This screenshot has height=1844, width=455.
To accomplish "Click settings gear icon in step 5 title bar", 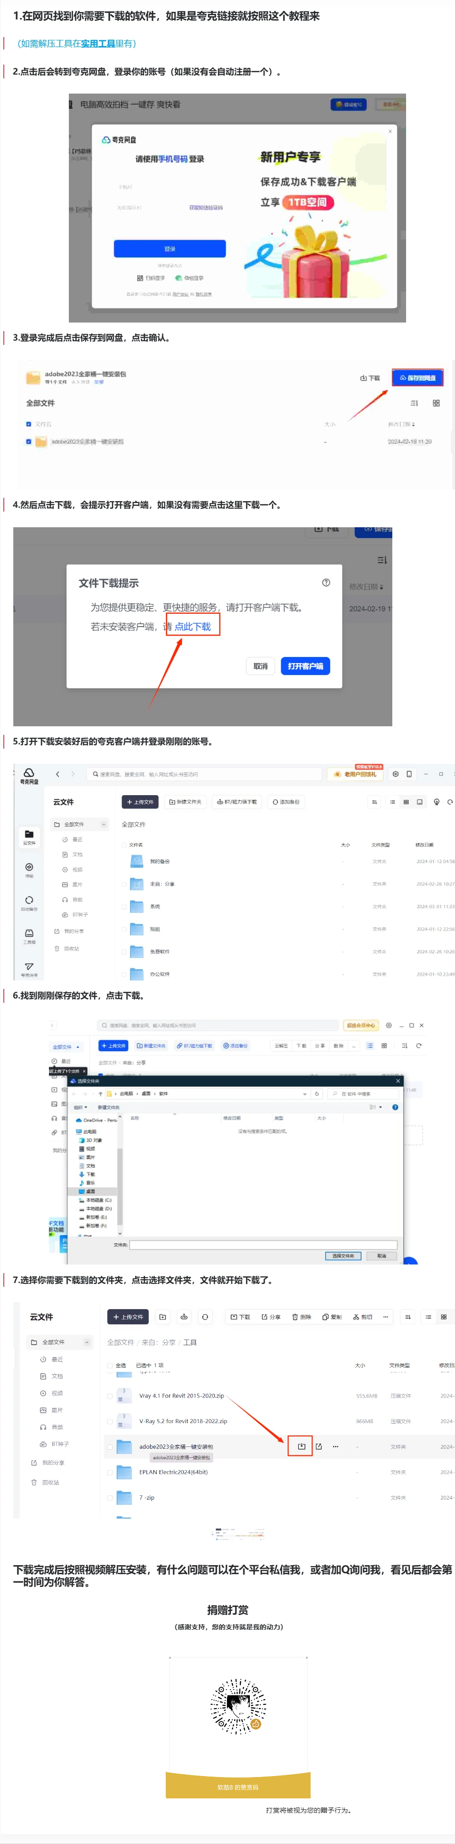I will 395,774.
